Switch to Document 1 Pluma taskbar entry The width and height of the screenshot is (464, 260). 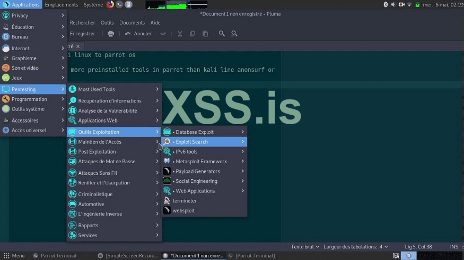pos(194,256)
